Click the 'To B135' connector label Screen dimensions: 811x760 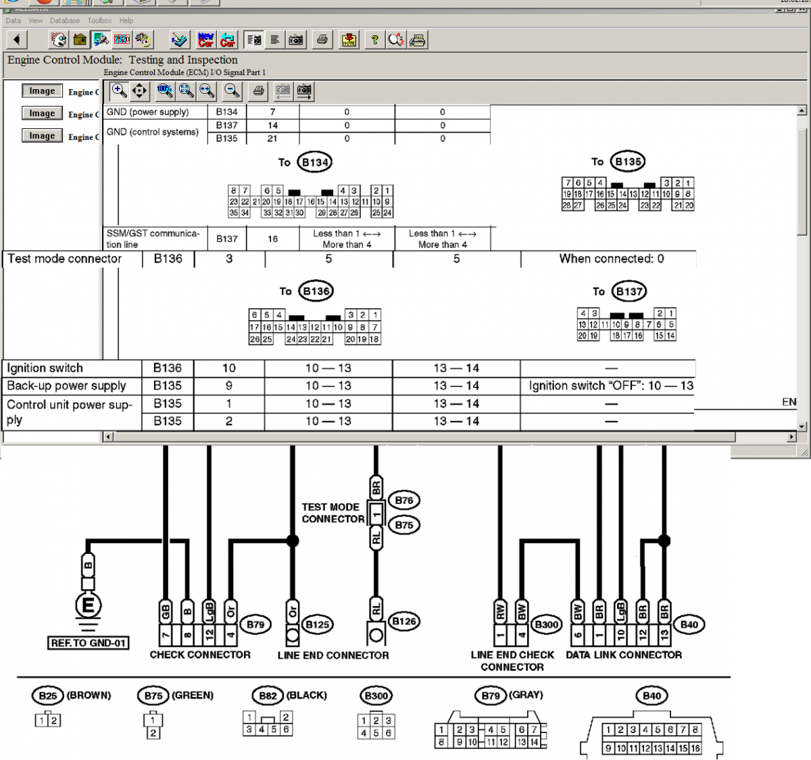[x=618, y=161]
